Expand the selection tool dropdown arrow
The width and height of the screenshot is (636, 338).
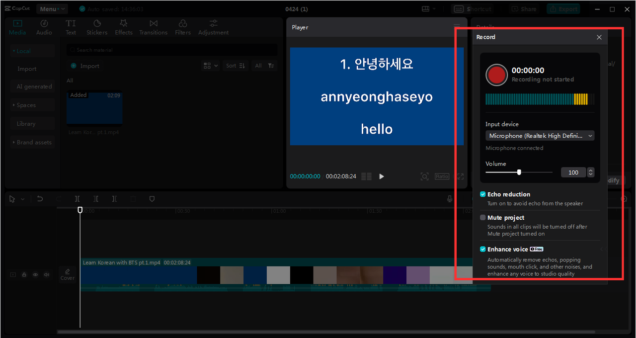(x=23, y=199)
